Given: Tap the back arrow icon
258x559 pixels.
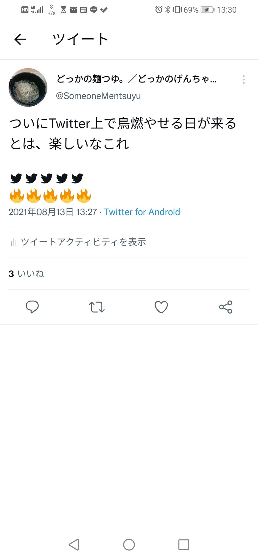Looking at the screenshot, I should tap(20, 39).
